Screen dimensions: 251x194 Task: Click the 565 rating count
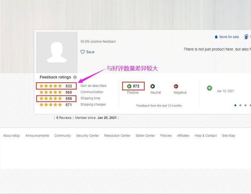pos(69,92)
